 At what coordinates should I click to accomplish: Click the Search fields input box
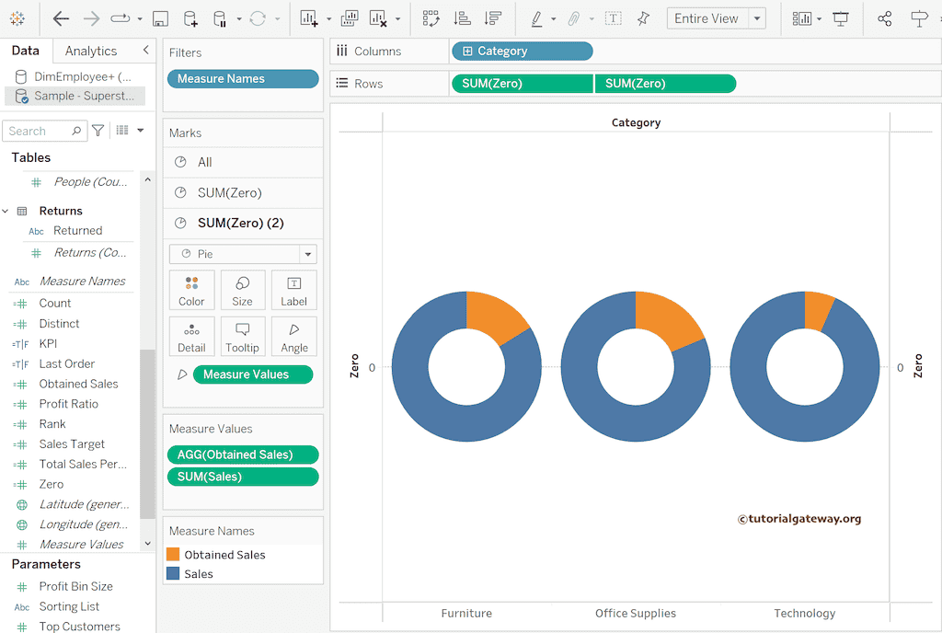pyautogui.click(x=45, y=131)
